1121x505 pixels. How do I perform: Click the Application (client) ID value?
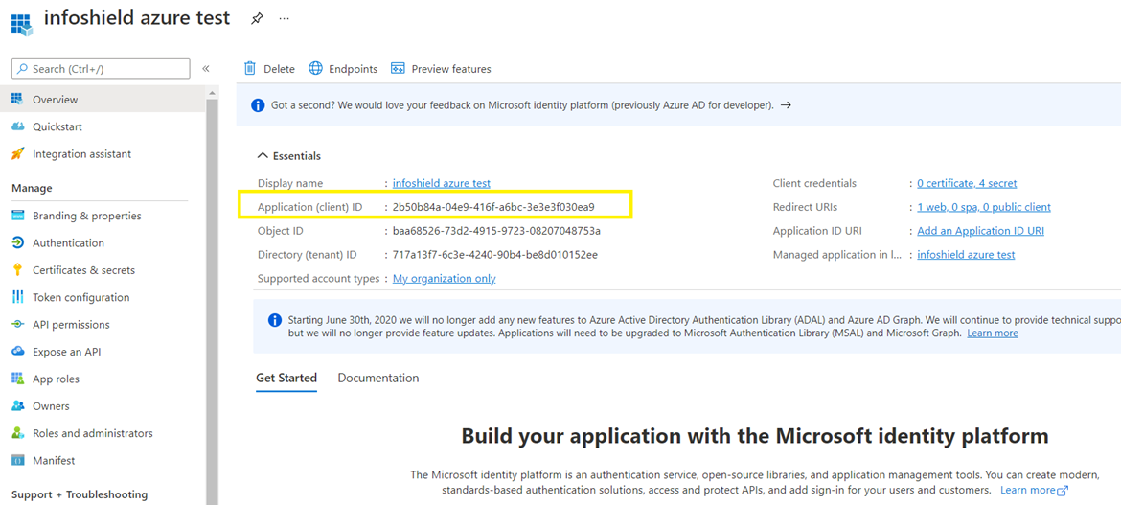pyautogui.click(x=494, y=207)
